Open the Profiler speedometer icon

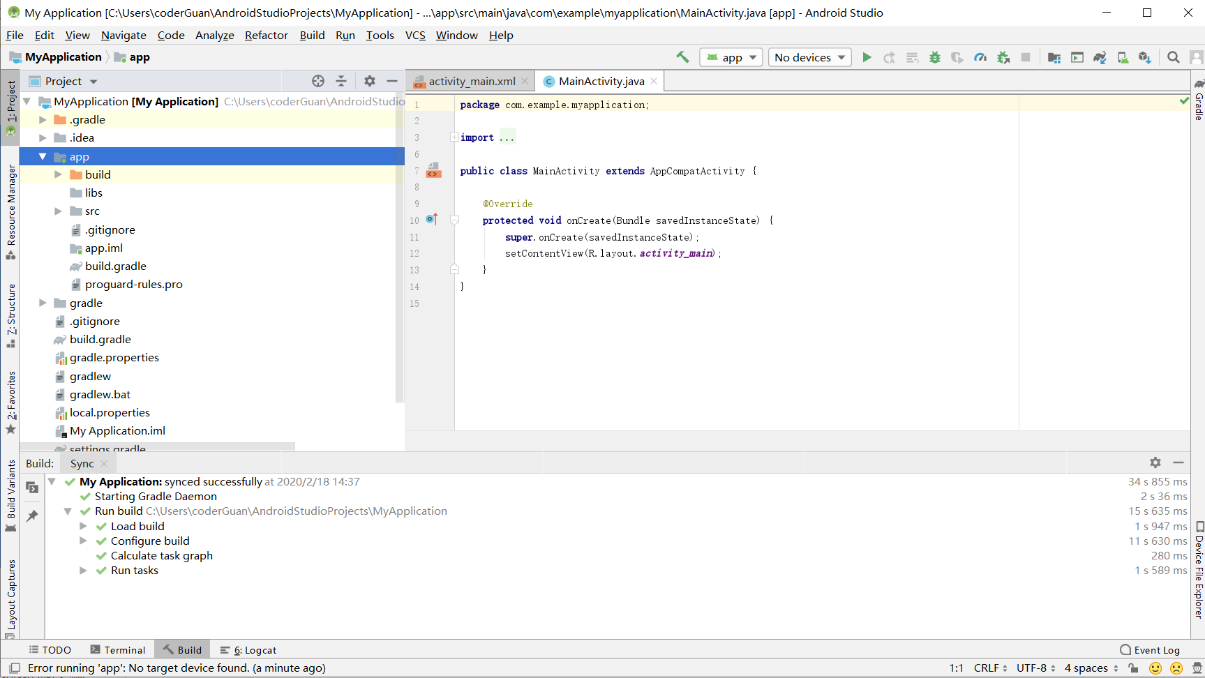click(980, 57)
